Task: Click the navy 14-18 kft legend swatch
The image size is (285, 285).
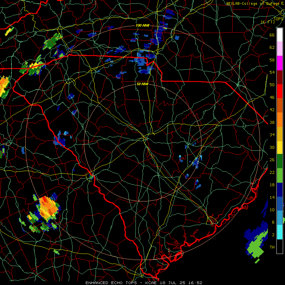Action: 280,190
